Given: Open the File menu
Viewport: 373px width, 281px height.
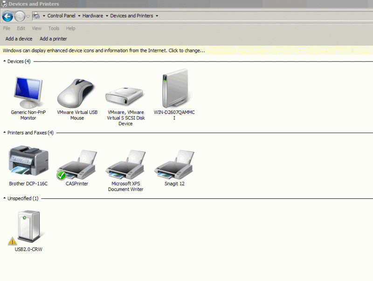Looking at the screenshot, I should click(x=7, y=28).
